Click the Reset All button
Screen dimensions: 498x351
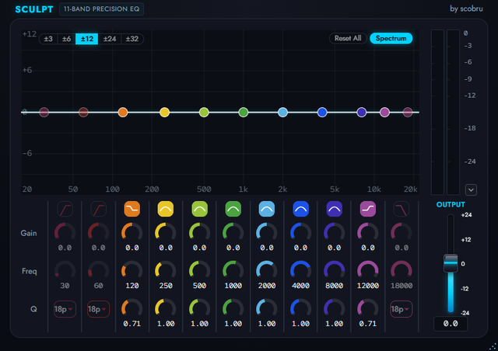(348, 38)
